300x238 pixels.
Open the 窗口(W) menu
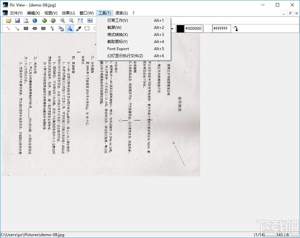click(x=86, y=13)
